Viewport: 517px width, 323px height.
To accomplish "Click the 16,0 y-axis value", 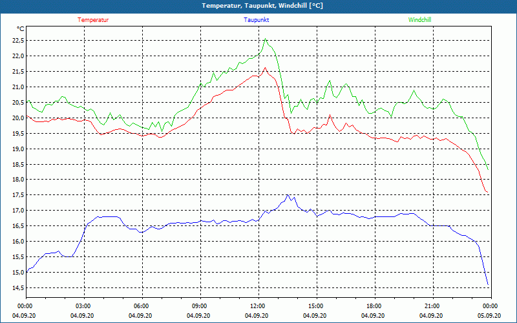I will pyautogui.click(x=18, y=242).
